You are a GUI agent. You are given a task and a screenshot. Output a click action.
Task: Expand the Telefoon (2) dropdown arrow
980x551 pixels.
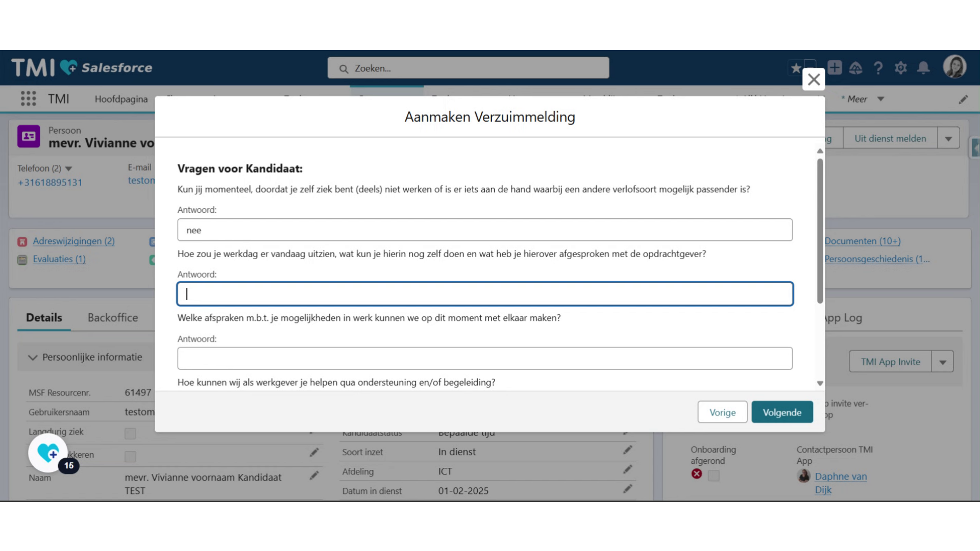68,169
